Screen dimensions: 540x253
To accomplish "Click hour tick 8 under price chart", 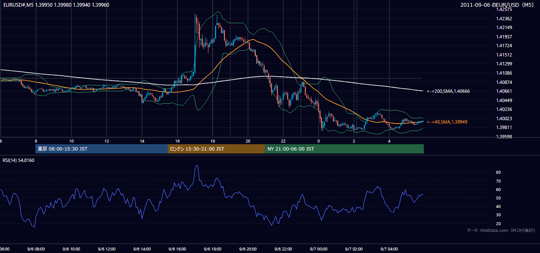I will tap(36, 141).
